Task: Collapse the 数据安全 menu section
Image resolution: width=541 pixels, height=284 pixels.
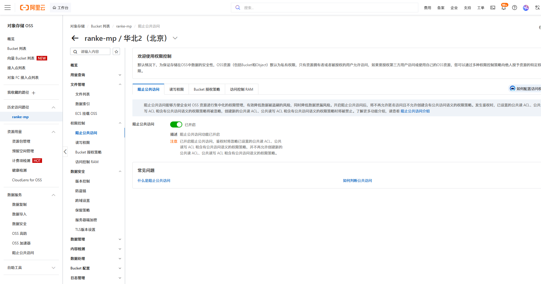Action: pos(120,172)
